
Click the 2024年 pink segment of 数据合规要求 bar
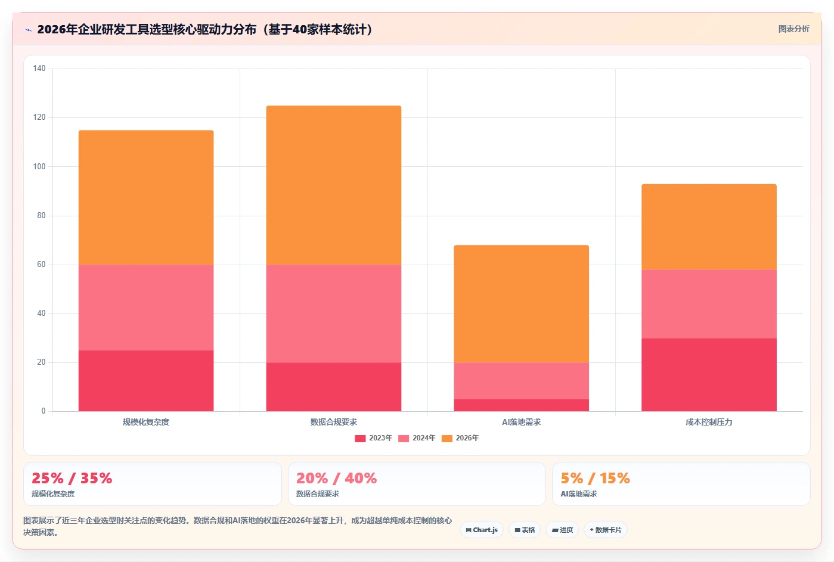[334, 314]
